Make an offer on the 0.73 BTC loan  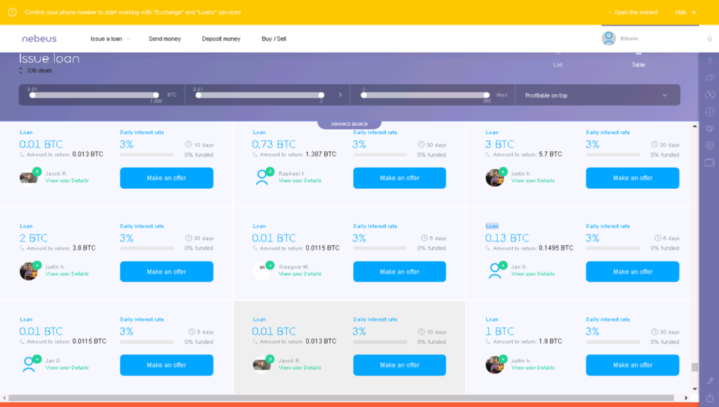(399, 178)
